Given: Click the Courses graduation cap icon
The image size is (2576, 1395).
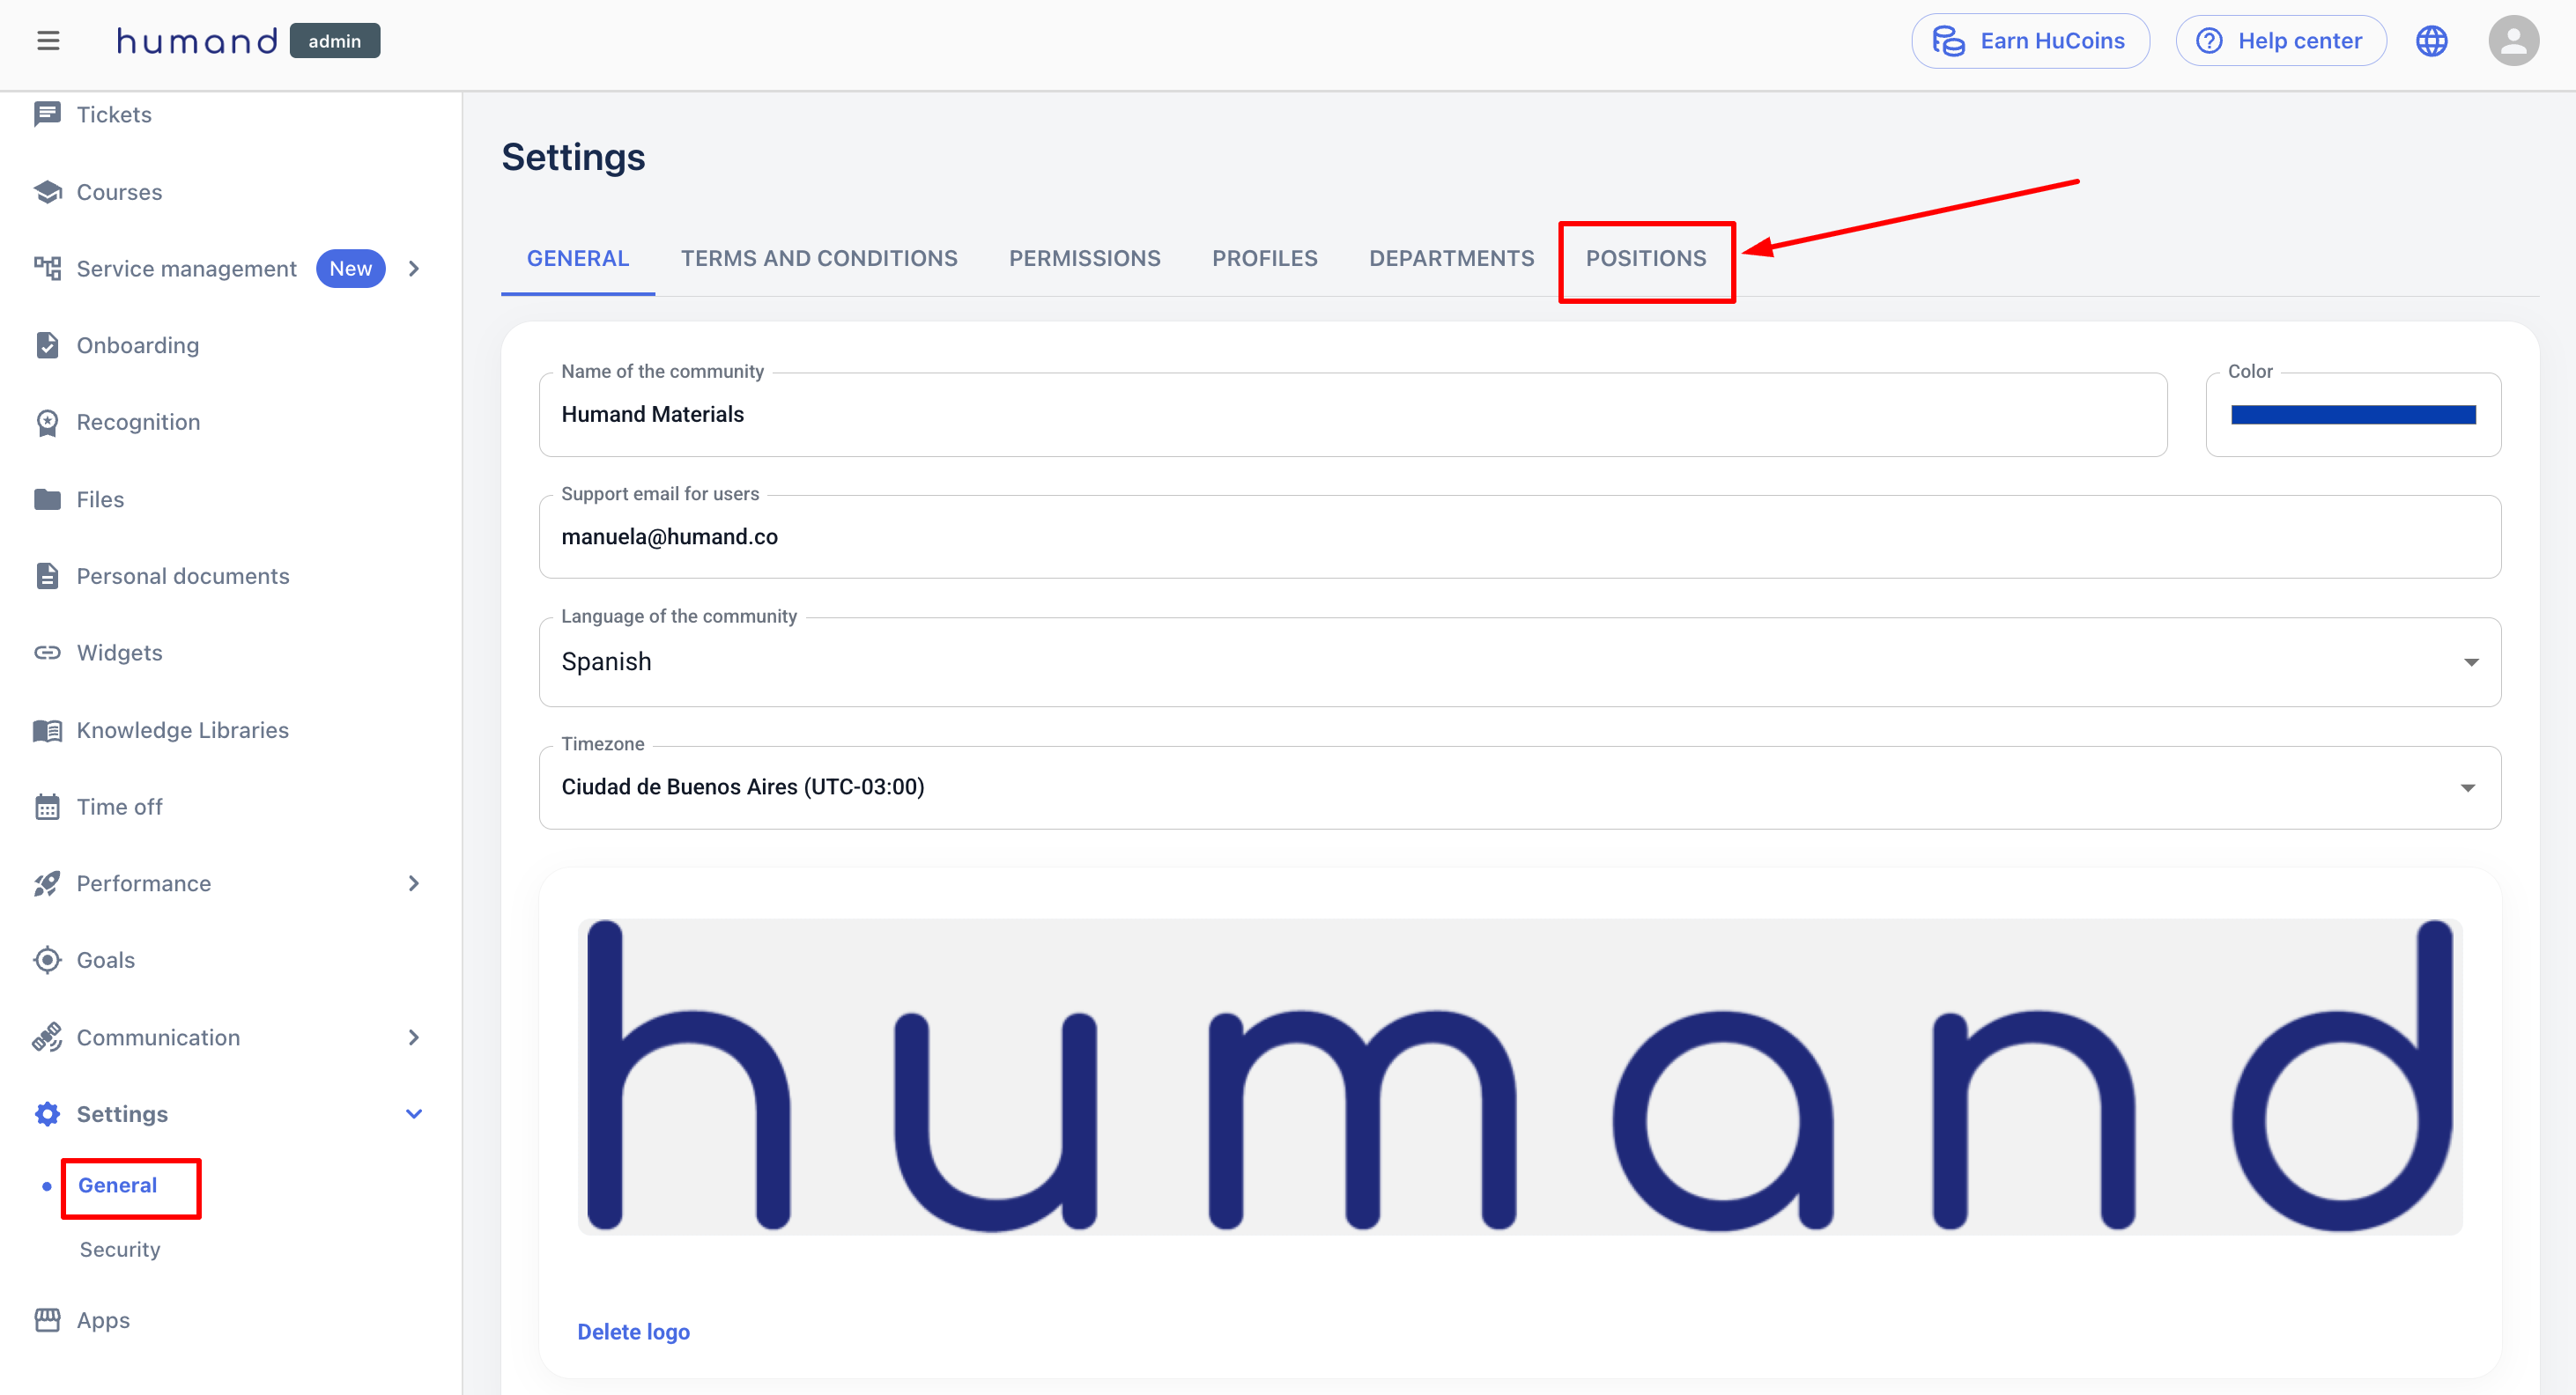Looking at the screenshot, I should [47, 191].
